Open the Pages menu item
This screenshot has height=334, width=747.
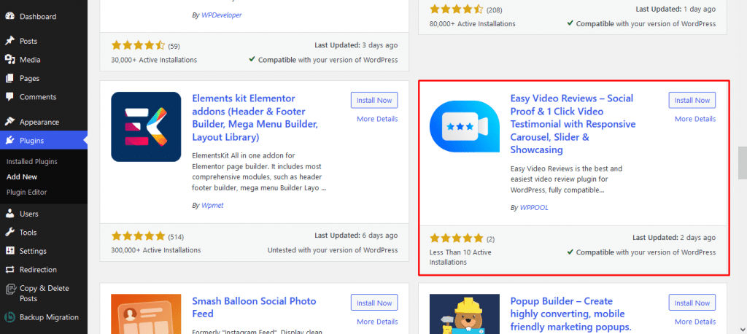29,78
